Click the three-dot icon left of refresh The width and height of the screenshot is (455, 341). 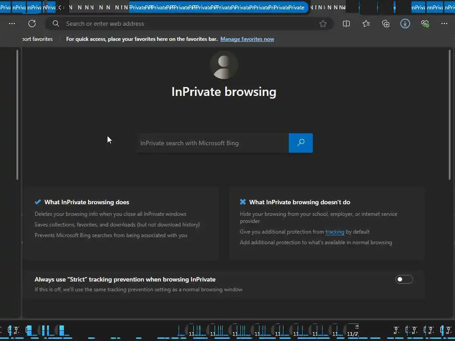(12, 24)
